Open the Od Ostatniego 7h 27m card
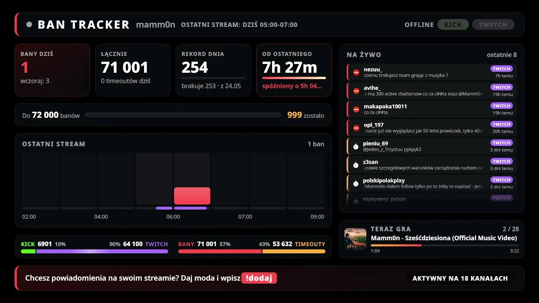The height and width of the screenshot is (303, 539). click(x=294, y=70)
